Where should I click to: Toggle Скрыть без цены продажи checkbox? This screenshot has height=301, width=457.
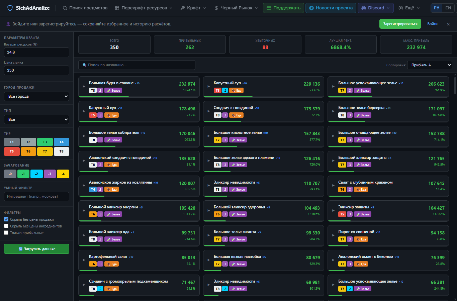[x=6, y=219]
